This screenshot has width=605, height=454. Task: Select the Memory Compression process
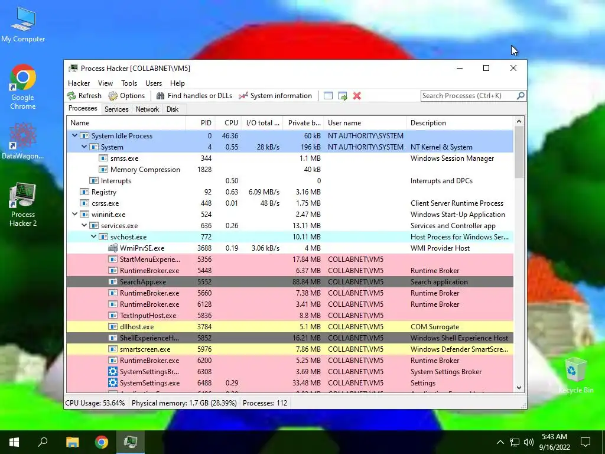click(290, 170)
